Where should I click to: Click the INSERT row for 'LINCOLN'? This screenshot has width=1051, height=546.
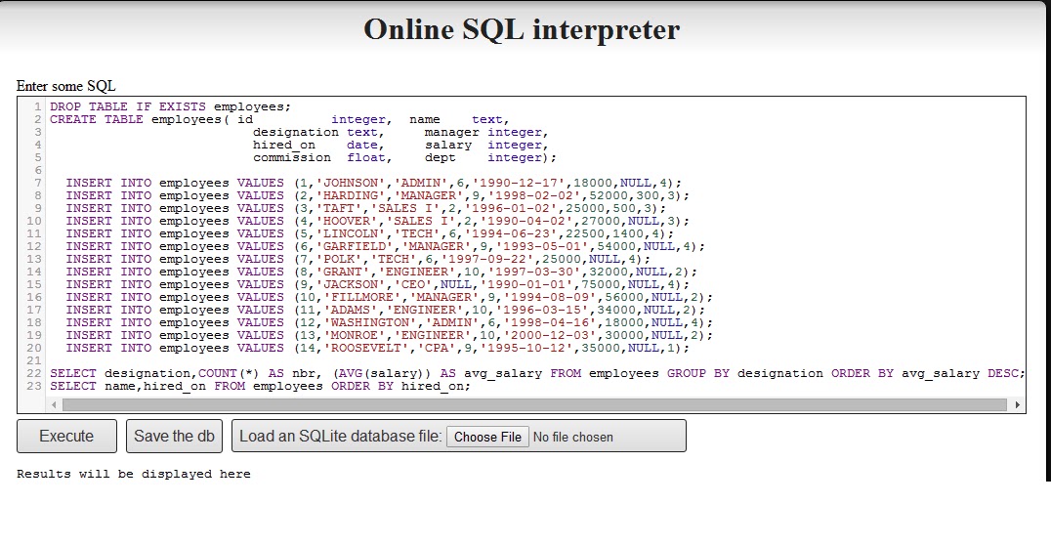(x=370, y=233)
